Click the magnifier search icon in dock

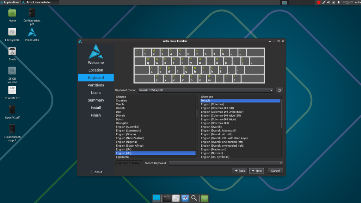click(194, 198)
